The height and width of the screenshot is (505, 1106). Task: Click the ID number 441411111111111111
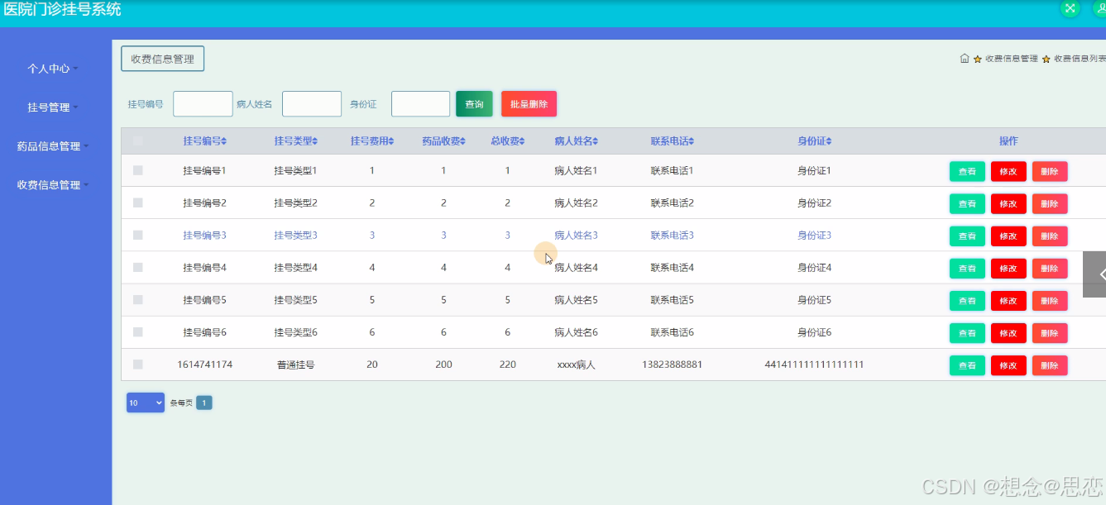click(x=814, y=364)
